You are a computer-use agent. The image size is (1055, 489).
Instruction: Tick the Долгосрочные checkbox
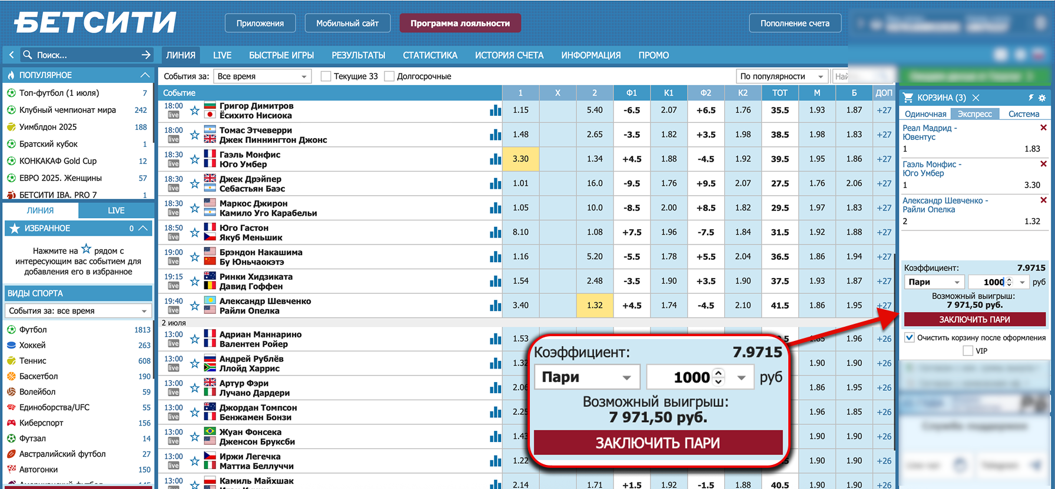tap(389, 76)
